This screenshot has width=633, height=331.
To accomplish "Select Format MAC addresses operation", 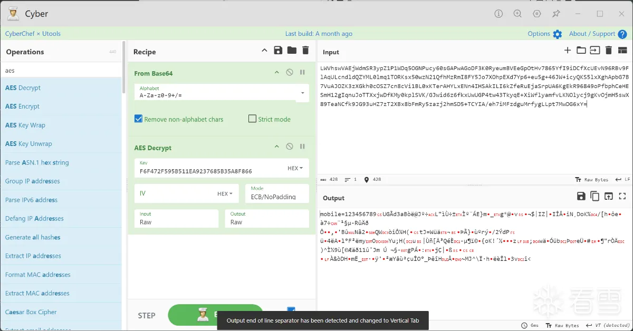I will pos(61,275).
